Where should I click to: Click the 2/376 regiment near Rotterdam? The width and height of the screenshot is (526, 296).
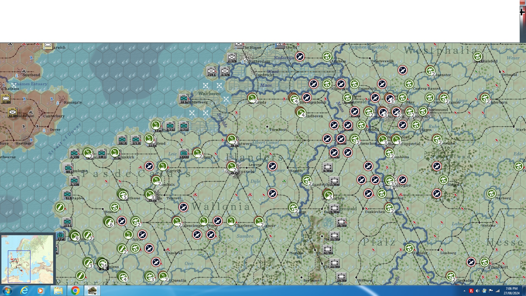tap(232, 58)
